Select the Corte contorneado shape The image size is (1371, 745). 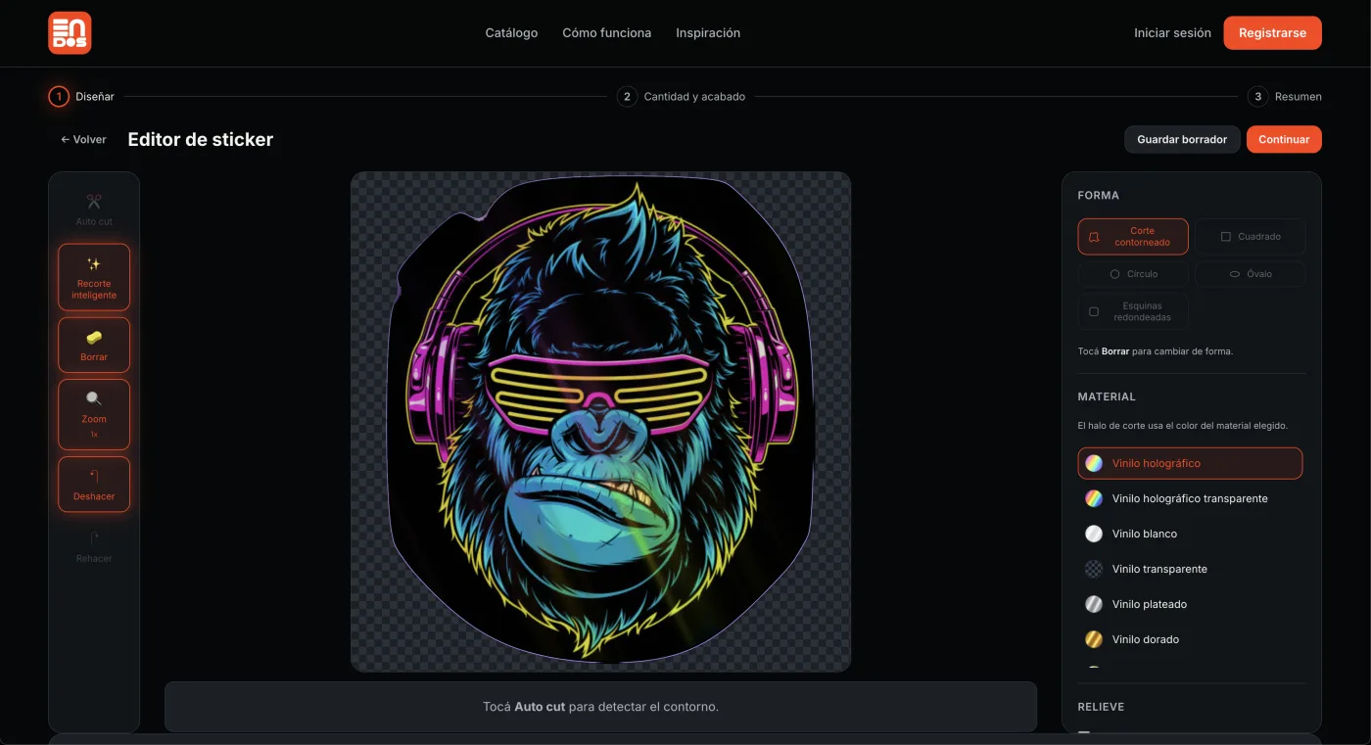(1133, 237)
